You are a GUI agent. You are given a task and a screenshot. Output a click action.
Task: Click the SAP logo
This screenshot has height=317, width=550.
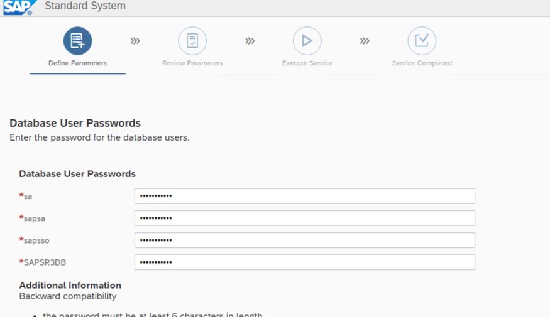coord(19,7)
